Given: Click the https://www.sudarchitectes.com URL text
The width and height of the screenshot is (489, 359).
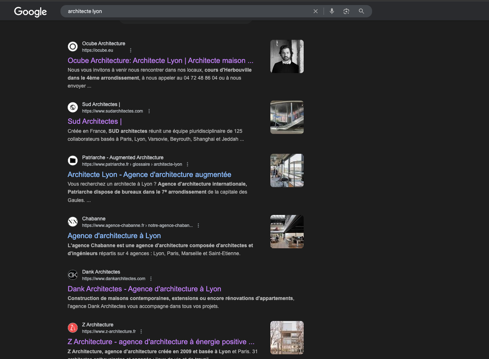Looking at the screenshot, I should 113,111.
